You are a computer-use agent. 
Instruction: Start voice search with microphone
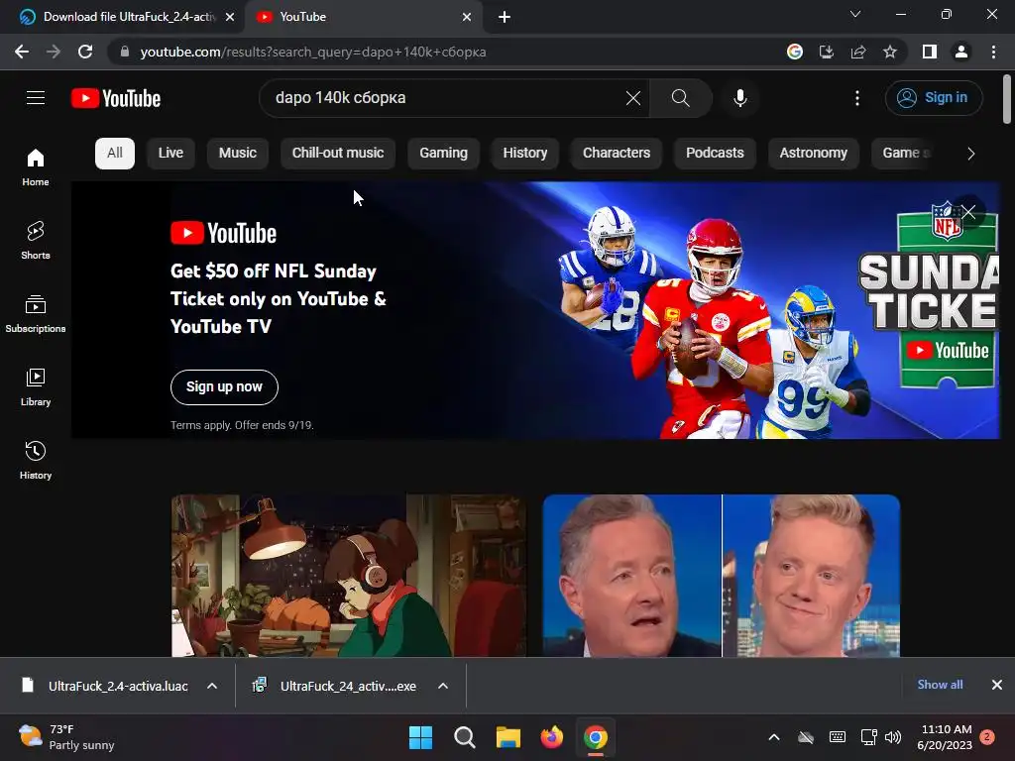coord(739,98)
